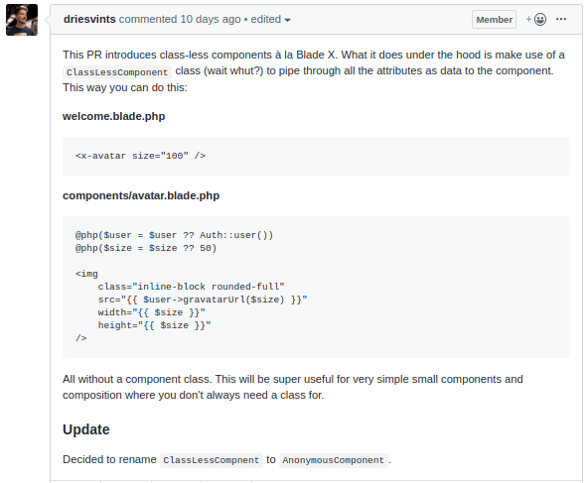Click the components/avatar.blade.php heading

[141, 195]
